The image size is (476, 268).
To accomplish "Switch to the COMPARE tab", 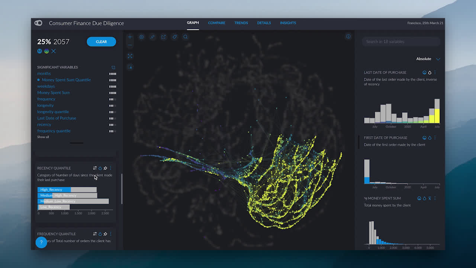I will [x=216, y=23].
